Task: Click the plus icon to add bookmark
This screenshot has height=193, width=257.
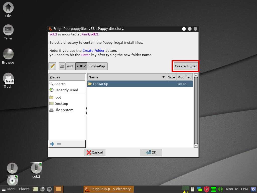Action: pyautogui.click(x=52, y=144)
